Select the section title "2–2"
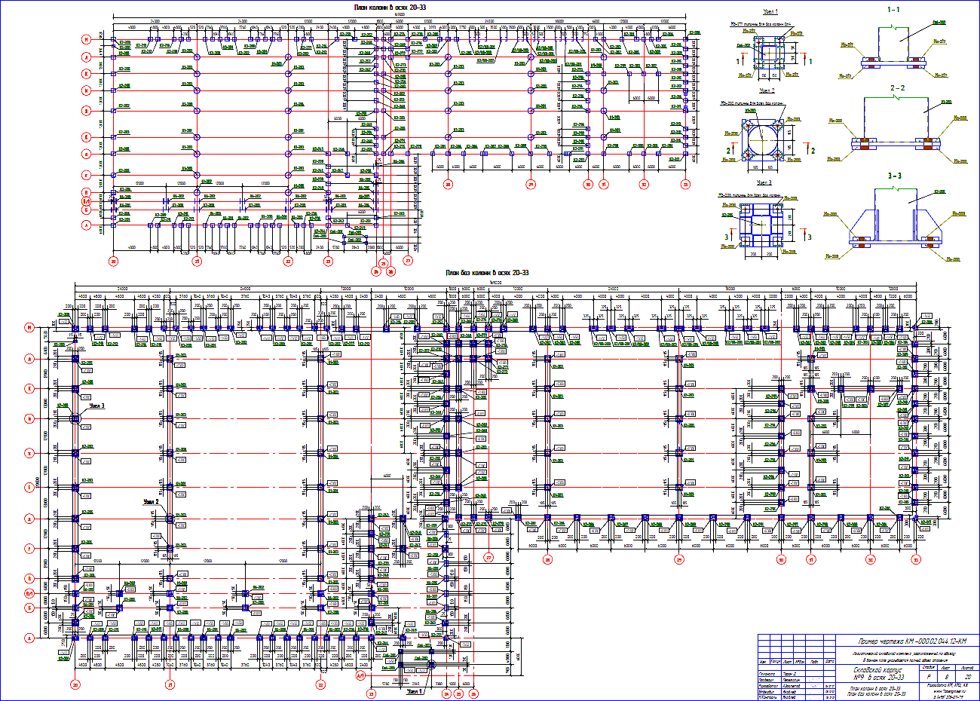 897,88
